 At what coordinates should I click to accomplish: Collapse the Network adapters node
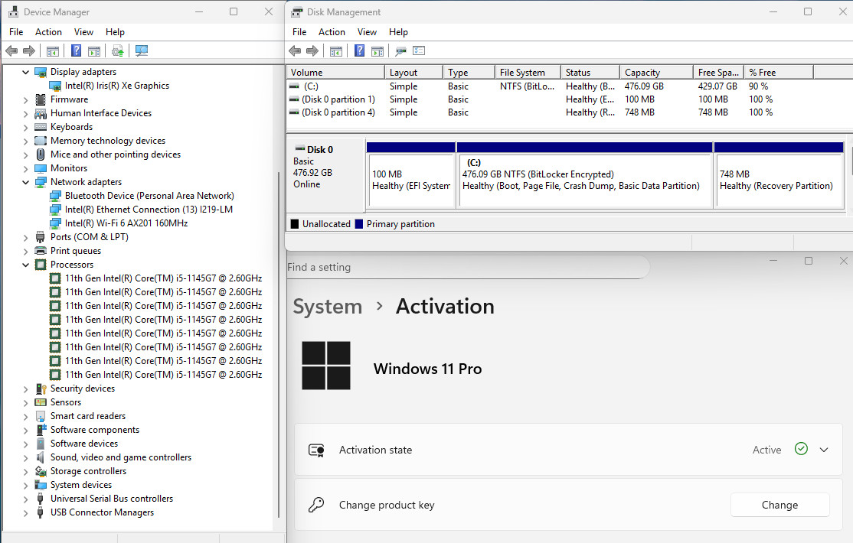point(25,182)
